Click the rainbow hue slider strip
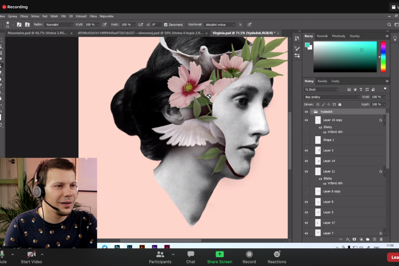Screen dimensions: 399x266 pos(383,56)
